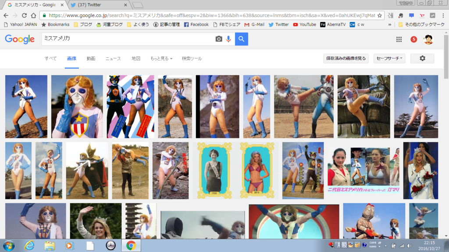
Task: Start voice search with microphone icon
Action: 228,39
